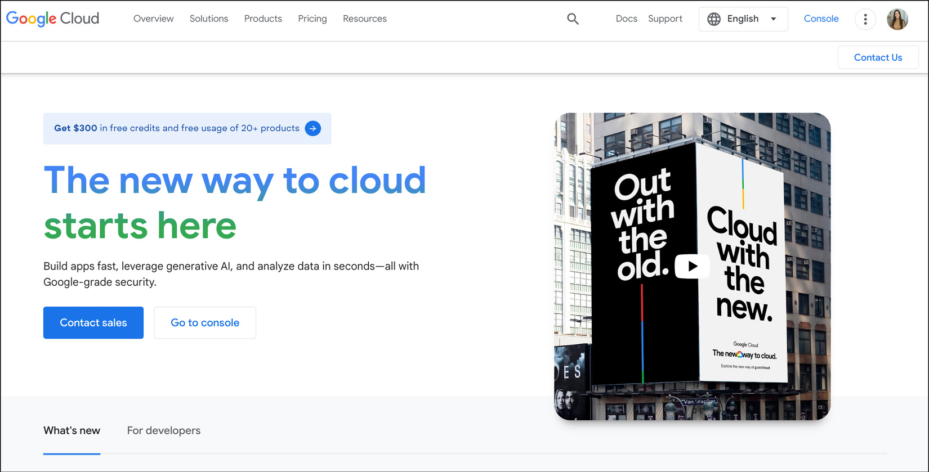Open the Support link
The image size is (929, 472).
pos(665,19)
